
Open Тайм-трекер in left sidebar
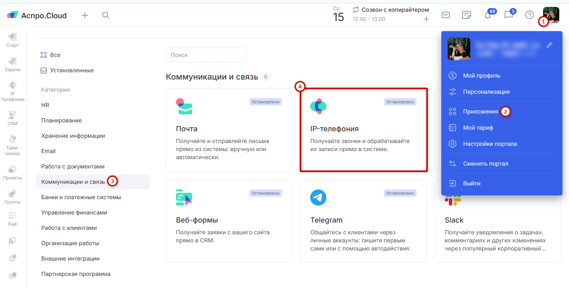pos(13,145)
